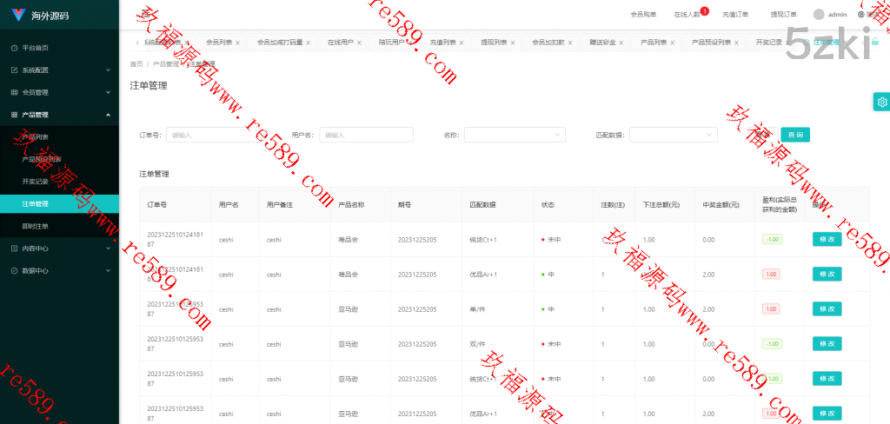The image size is (890, 424).
Task: Expand the 会员管理 sidebar menu
Action: 59,92
